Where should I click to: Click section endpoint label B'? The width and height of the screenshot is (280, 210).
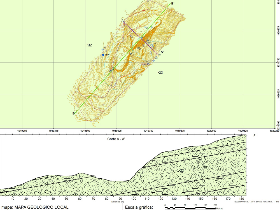click(x=173, y=3)
